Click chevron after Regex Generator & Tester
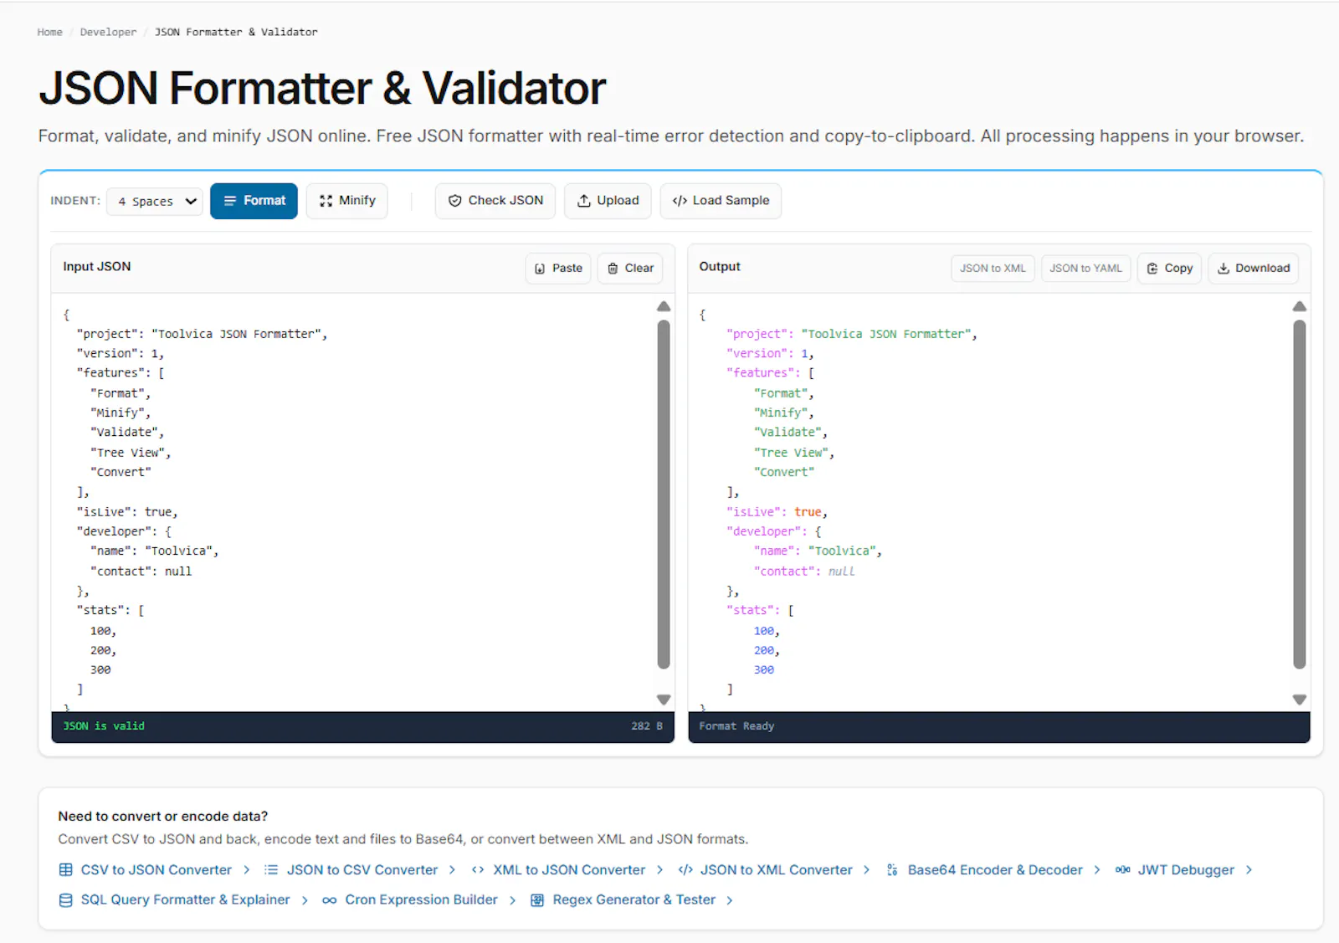This screenshot has height=943, width=1339. [x=730, y=900]
